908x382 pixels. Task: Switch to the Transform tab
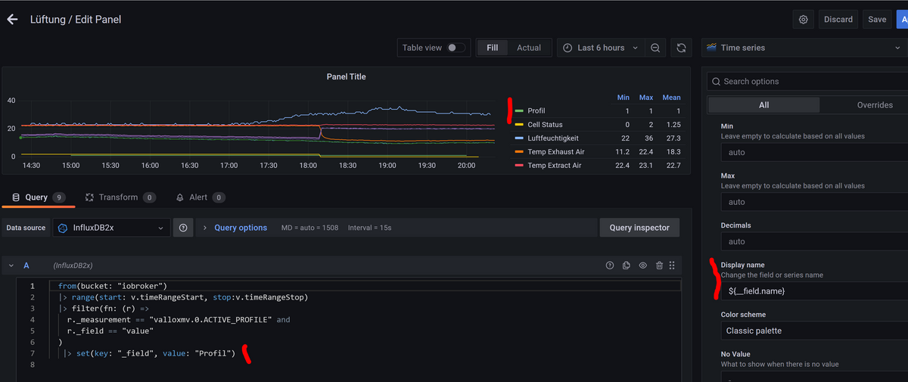click(120, 197)
